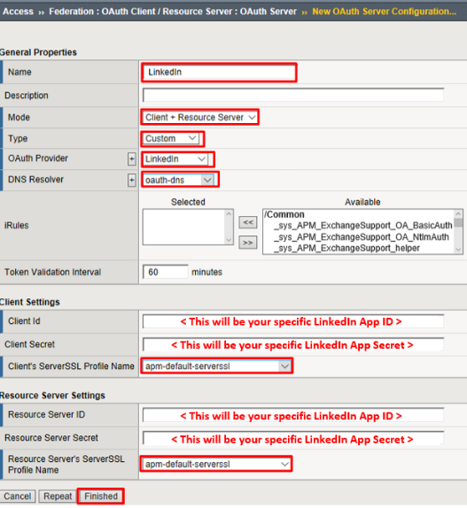Click the Description text field
467x508 pixels.
(x=293, y=96)
